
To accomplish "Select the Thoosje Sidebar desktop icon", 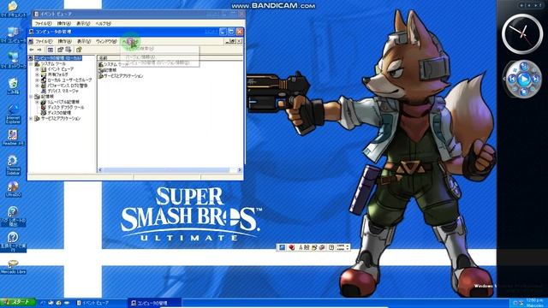I will 13,165.
